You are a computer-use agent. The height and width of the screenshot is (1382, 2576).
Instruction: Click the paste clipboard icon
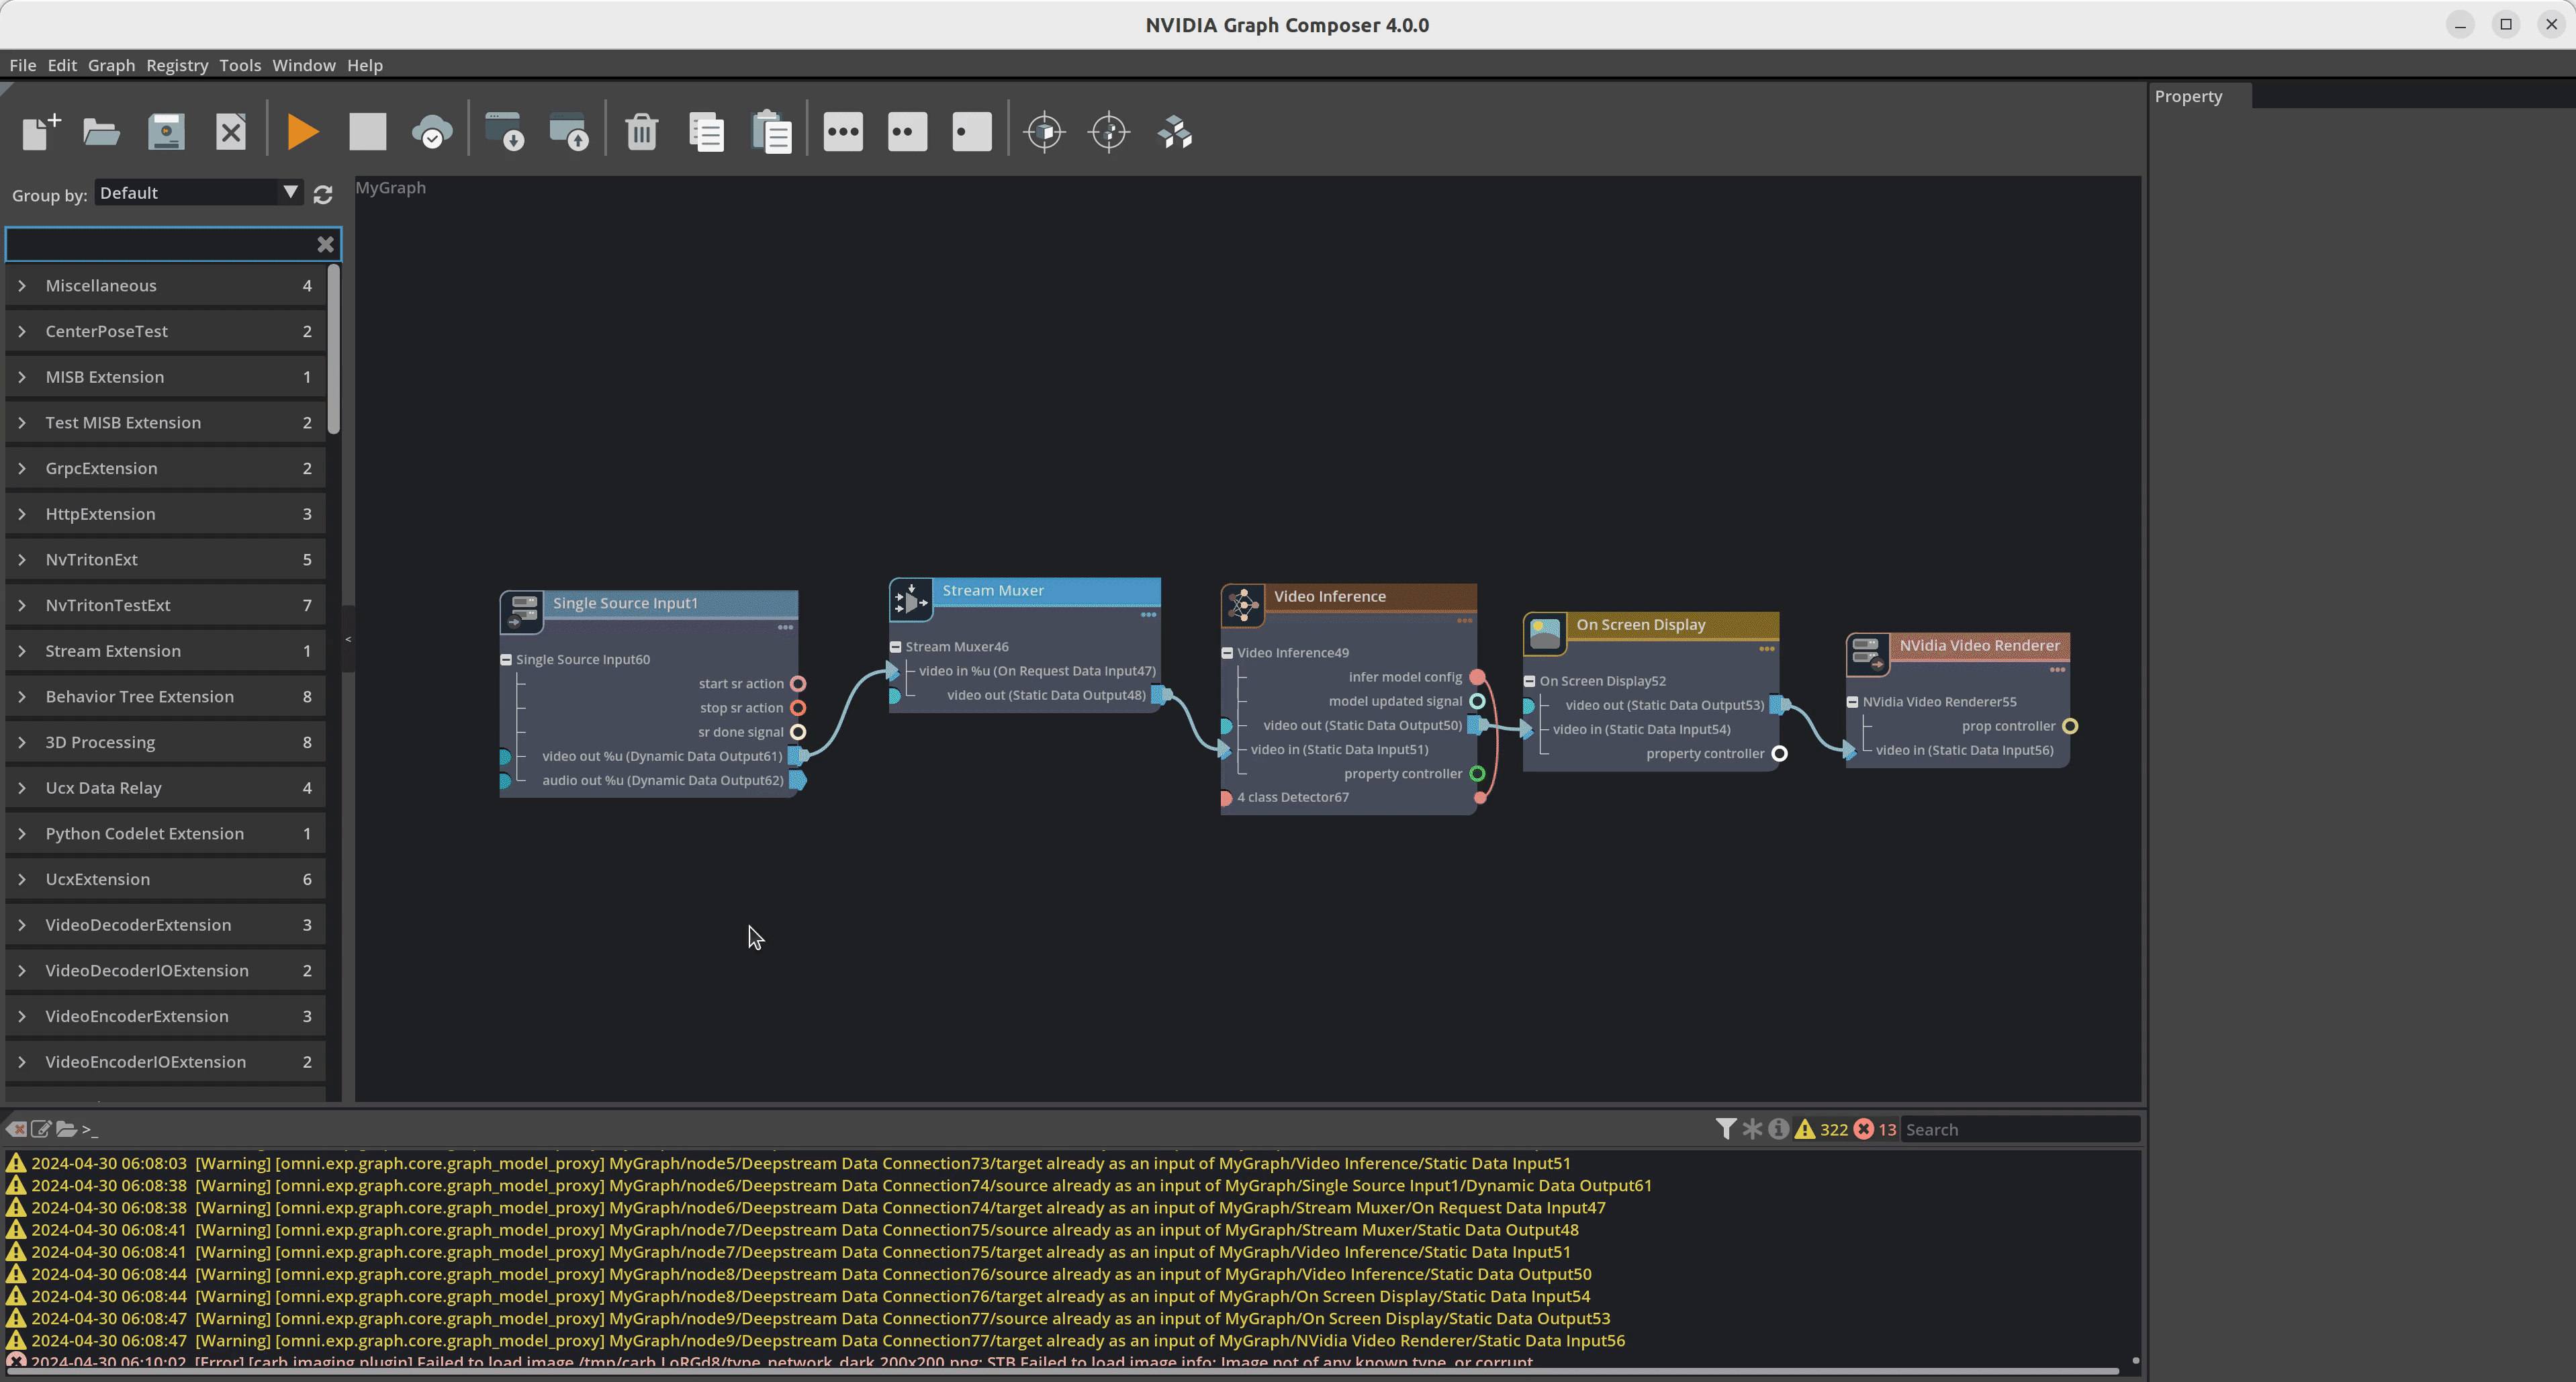(771, 132)
